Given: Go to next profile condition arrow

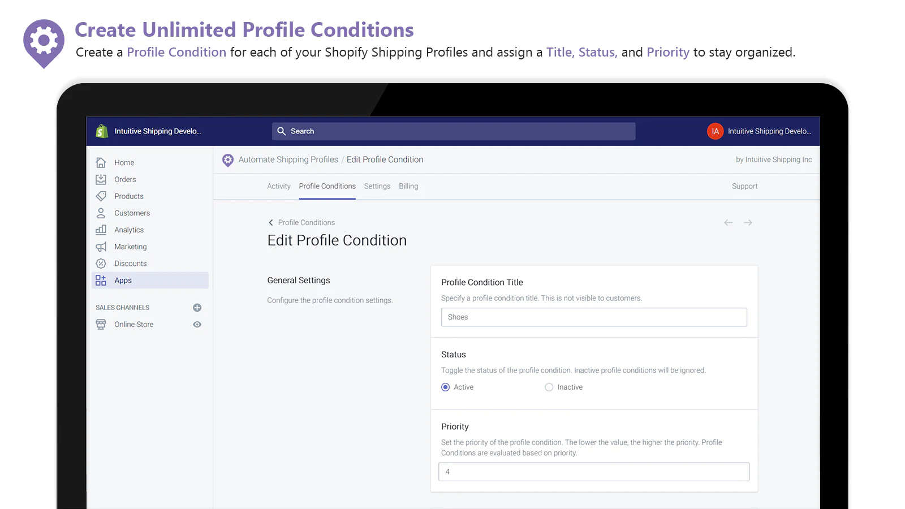Looking at the screenshot, I should 748,223.
